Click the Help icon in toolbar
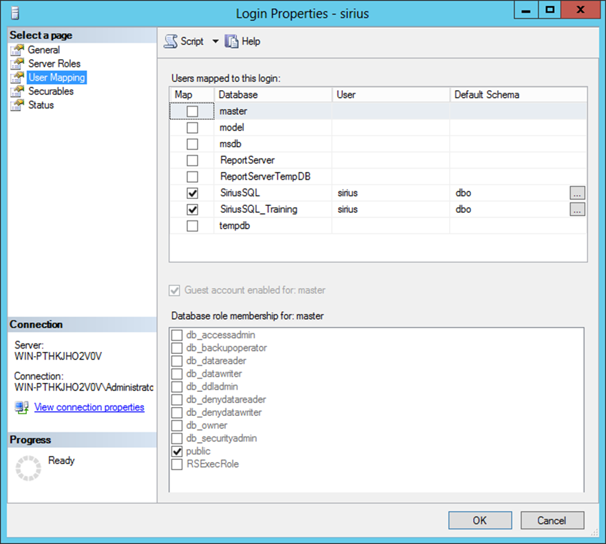The height and width of the screenshot is (544, 606). click(x=232, y=41)
